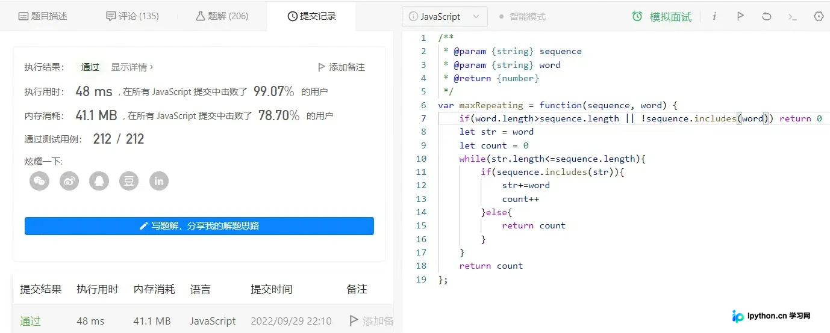The image size is (830, 333).
Task: Share result via Douban icon
Action: click(129, 181)
